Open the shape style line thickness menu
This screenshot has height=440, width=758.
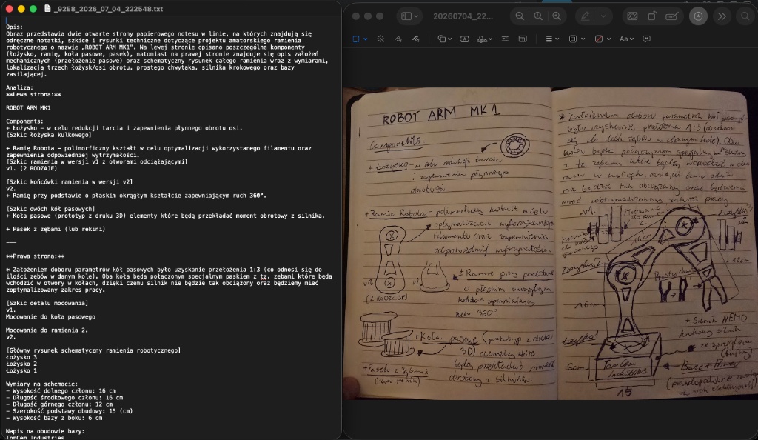[551, 39]
